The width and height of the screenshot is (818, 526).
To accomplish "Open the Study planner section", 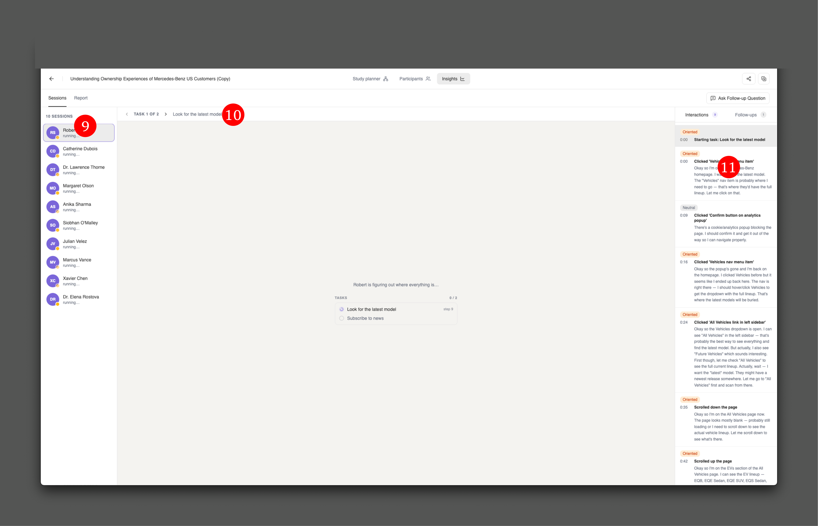I will point(370,79).
